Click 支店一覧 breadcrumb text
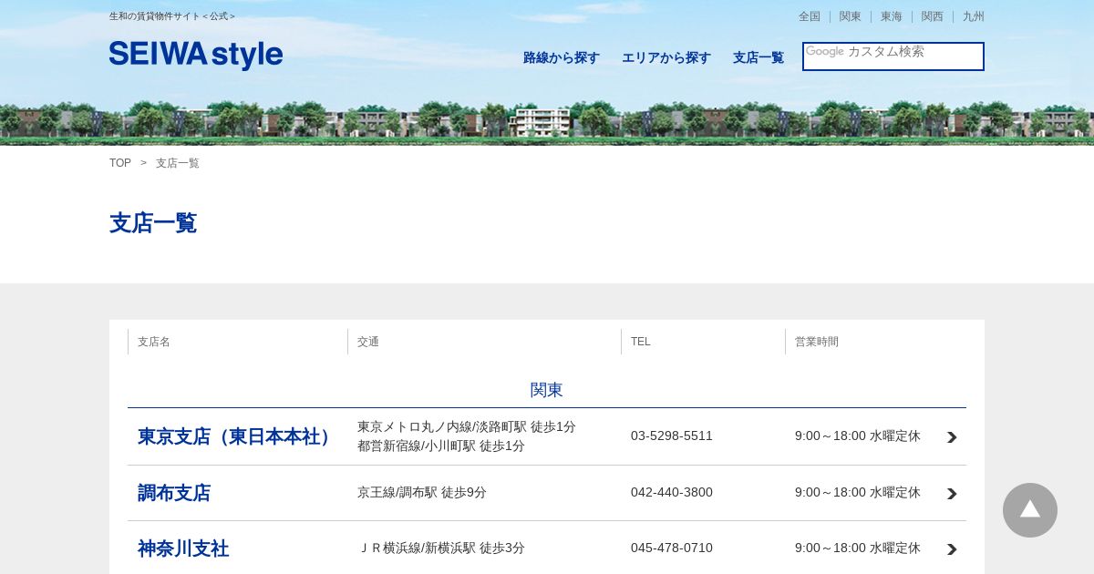The image size is (1094, 574). [x=178, y=163]
